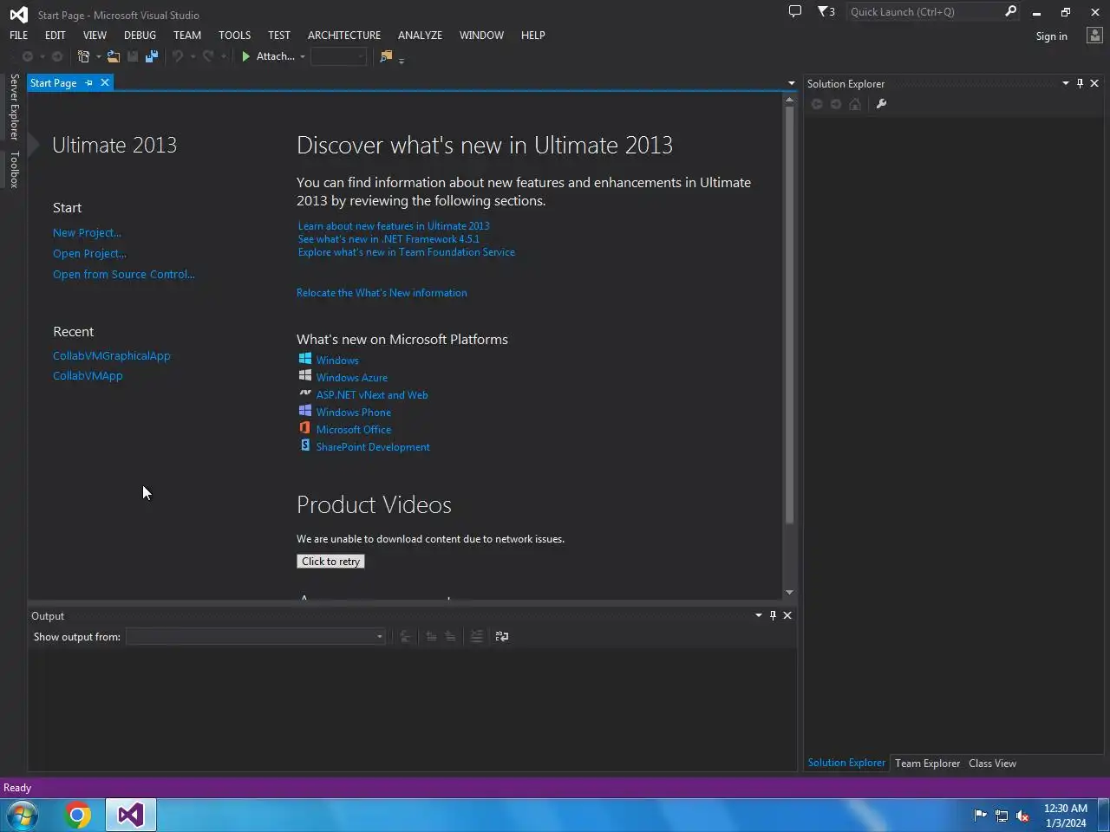Click Sign in at top right
This screenshot has width=1110, height=832.
click(x=1051, y=36)
